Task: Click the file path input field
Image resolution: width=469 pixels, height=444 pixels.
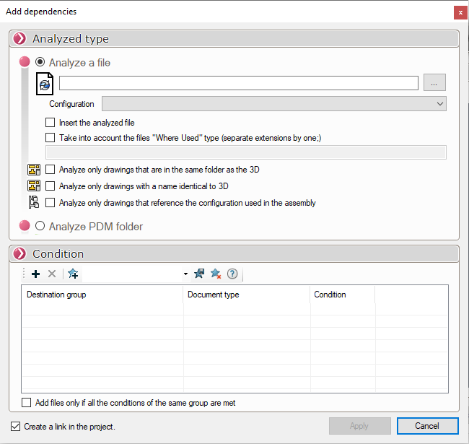Action: point(238,83)
